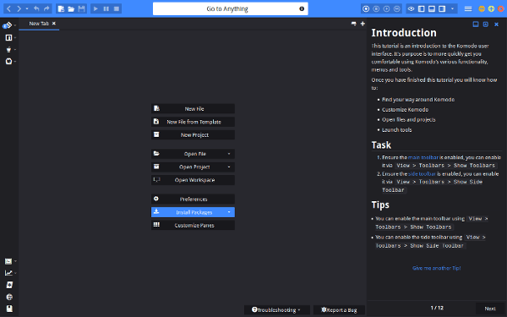Click the Open Project button

click(193, 167)
